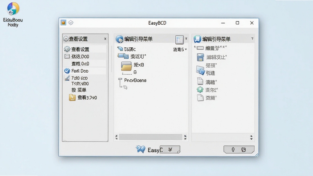This screenshot has height=176, width=313.
Task: Click the up/down stepper at right panel bottom
Action: pyautogui.click(x=251, y=137)
